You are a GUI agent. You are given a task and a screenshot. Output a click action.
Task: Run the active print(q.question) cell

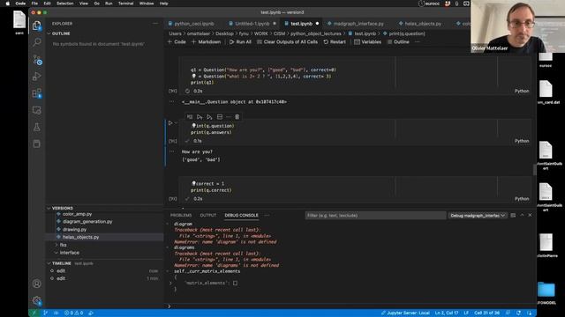tap(170, 123)
